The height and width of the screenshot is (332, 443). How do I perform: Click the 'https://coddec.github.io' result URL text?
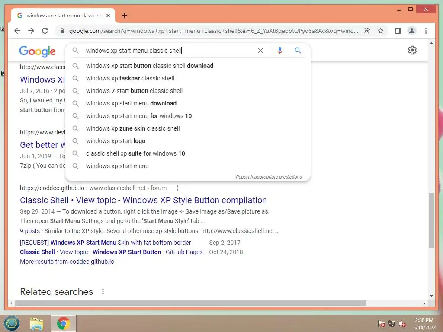pyautogui.click(x=52, y=188)
